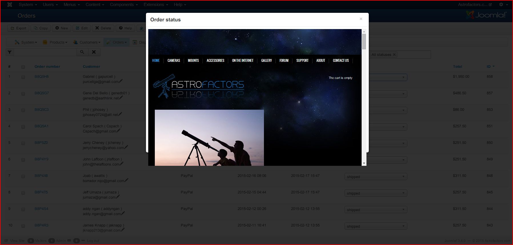The height and width of the screenshot is (245, 513).
Task: Click into the order search text field
Action: (45, 52)
